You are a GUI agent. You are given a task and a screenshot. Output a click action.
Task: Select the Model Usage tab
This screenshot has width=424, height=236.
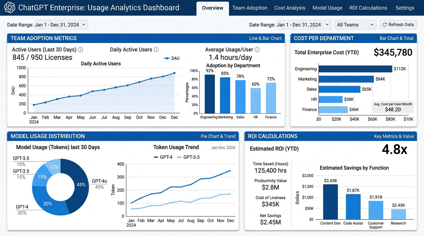tap(327, 8)
